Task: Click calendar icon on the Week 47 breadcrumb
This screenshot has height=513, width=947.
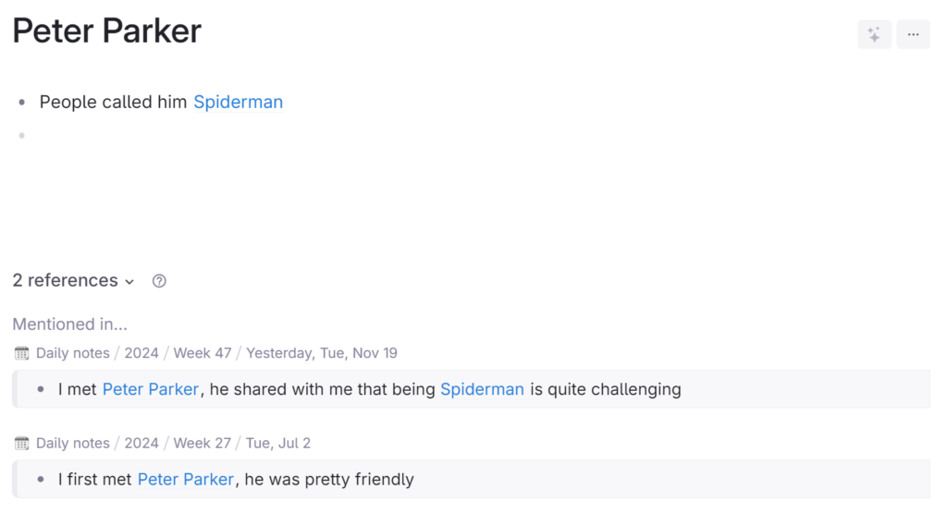Action: pos(22,353)
